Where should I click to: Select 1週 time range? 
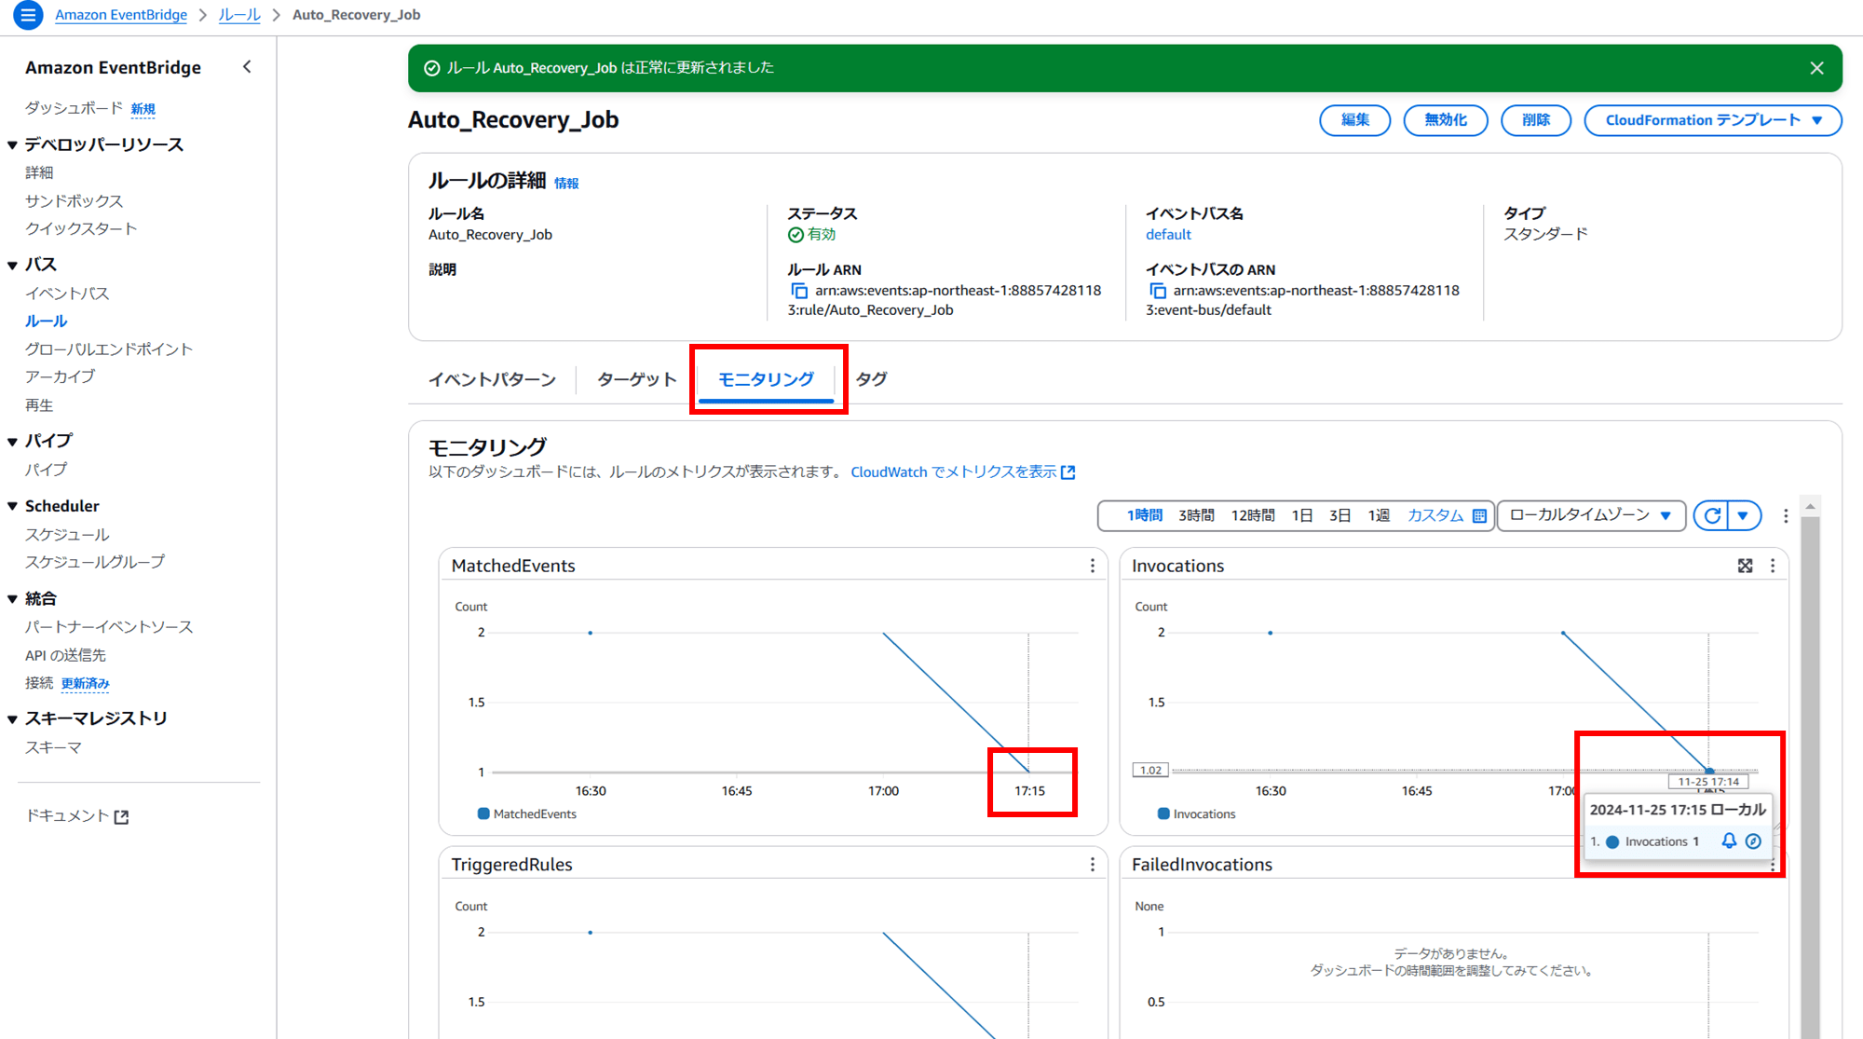point(1379,515)
